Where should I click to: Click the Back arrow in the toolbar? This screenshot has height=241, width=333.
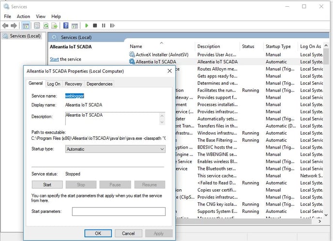[x=5, y=26]
